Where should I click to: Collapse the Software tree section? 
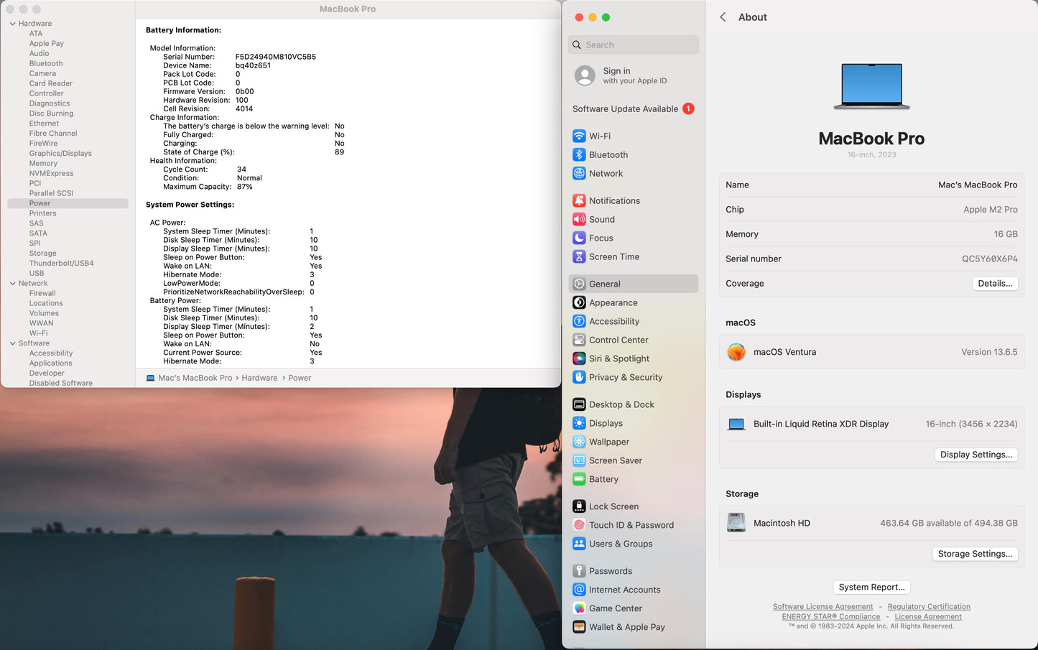point(13,343)
